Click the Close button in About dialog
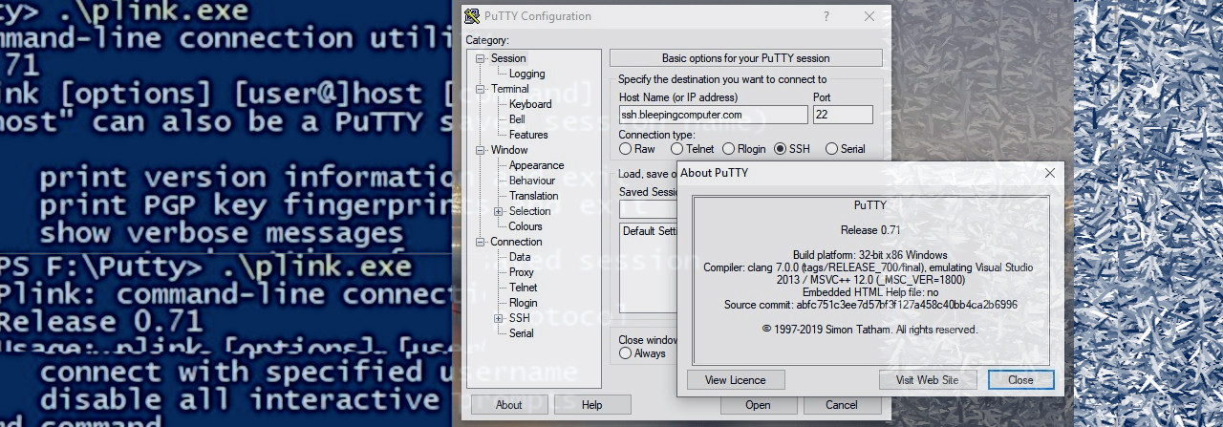 tap(1020, 380)
